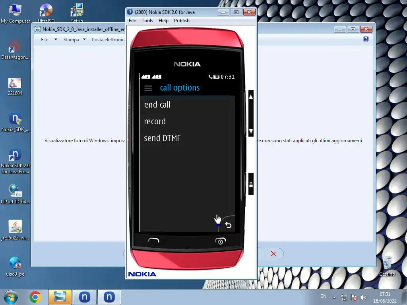407x305 pixels.
Task: Click the help question mark in Photo Viewer
Action: click(366, 39)
